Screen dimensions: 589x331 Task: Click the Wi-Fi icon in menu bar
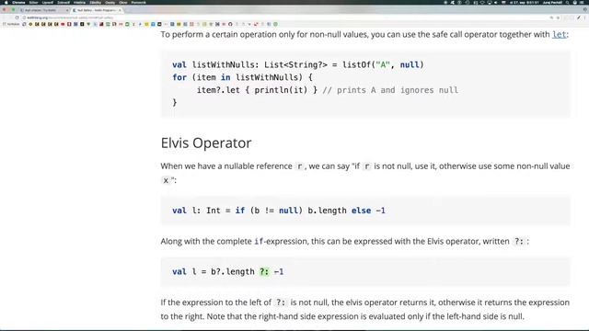tap(482, 3)
